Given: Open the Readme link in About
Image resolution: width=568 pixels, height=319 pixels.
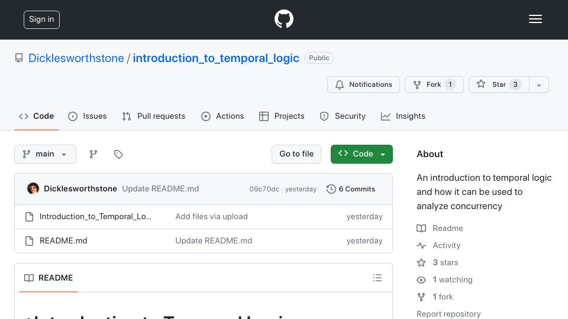Looking at the screenshot, I should 440,228.
